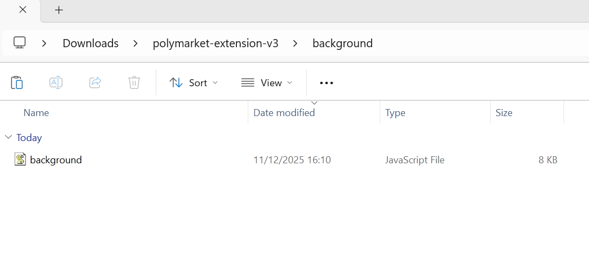Close the current File Explorer tab
The width and height of the screenshot is (589, 262).
[x=22, y=10]
